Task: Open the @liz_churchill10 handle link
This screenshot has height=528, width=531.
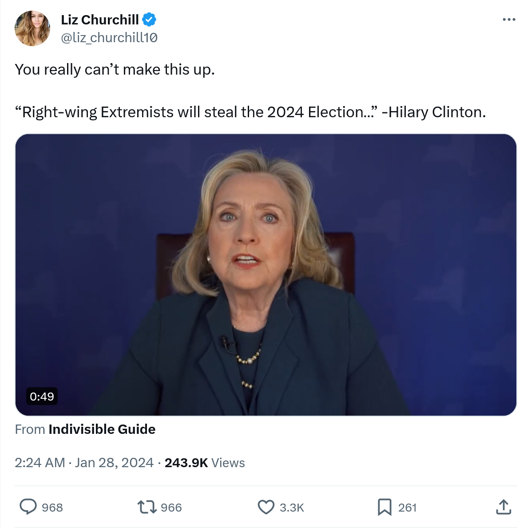Action: pyautogui.click(x=109, y=38)
